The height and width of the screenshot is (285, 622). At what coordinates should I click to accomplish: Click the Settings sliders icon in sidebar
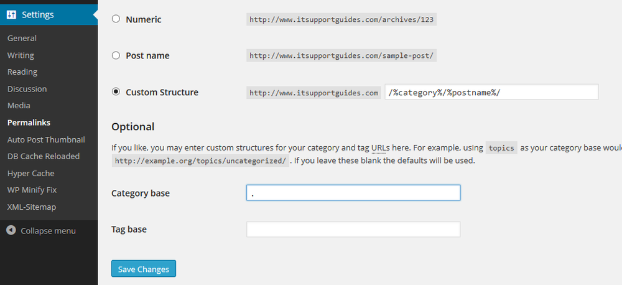[11, 15]
